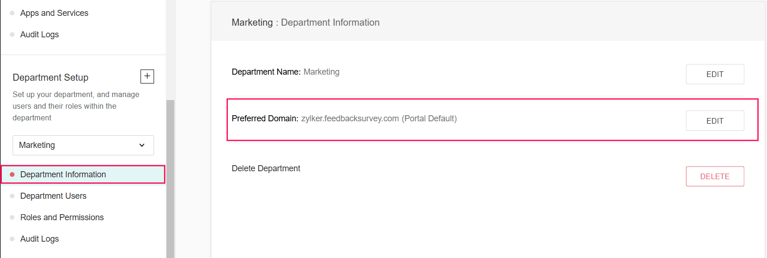This screenshot has width=767, height=258.
Task: Open the Marketing department dropdown
Action: pyautogui.click(x=83, y=145)
